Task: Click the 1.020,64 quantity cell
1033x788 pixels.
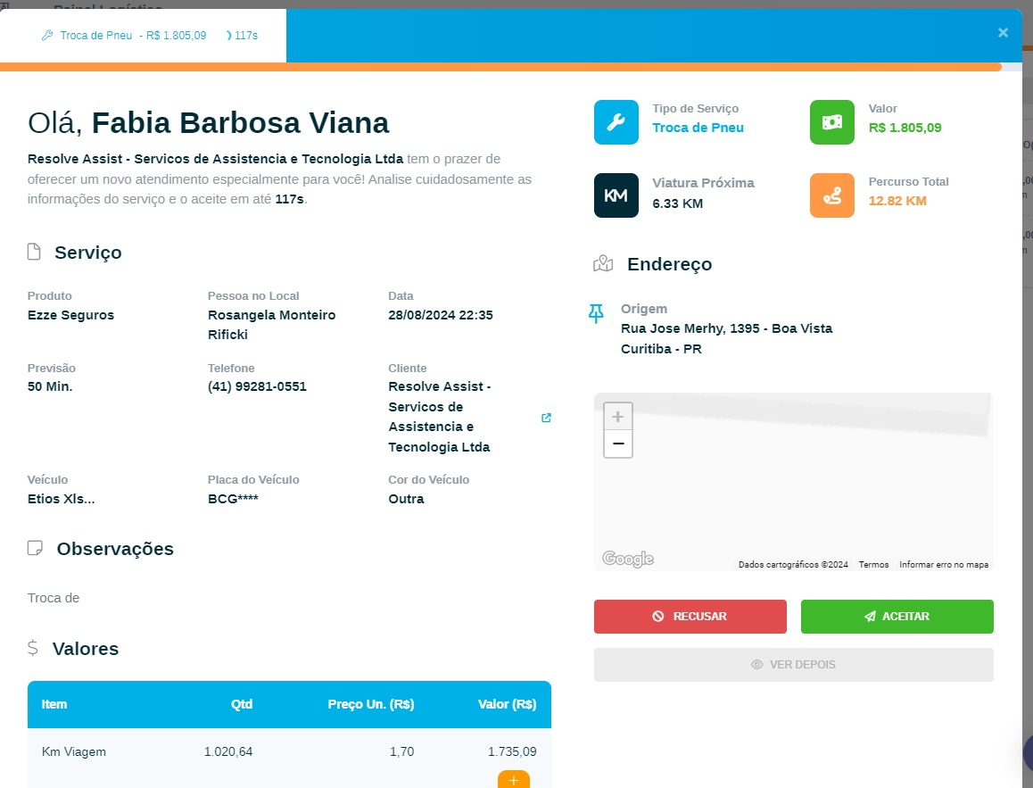Action: click(228, 751)
